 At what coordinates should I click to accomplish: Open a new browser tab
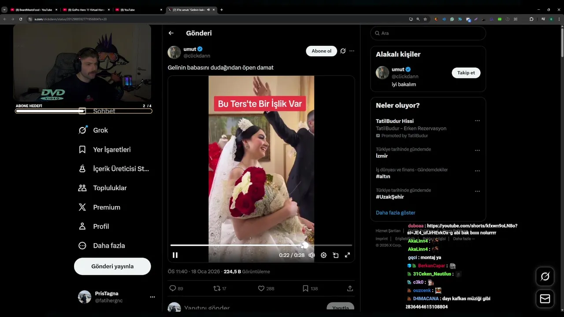pos(221,10)
